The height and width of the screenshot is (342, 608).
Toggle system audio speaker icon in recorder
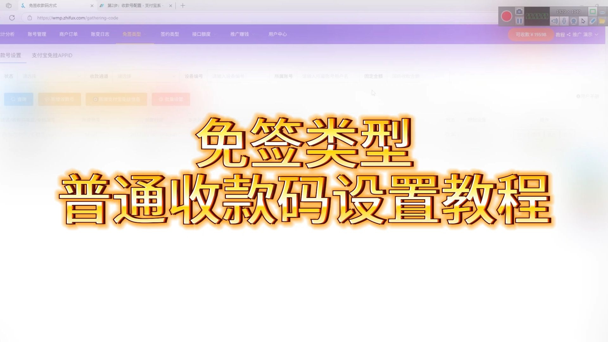pyautogui.click(x=554, y=21)
